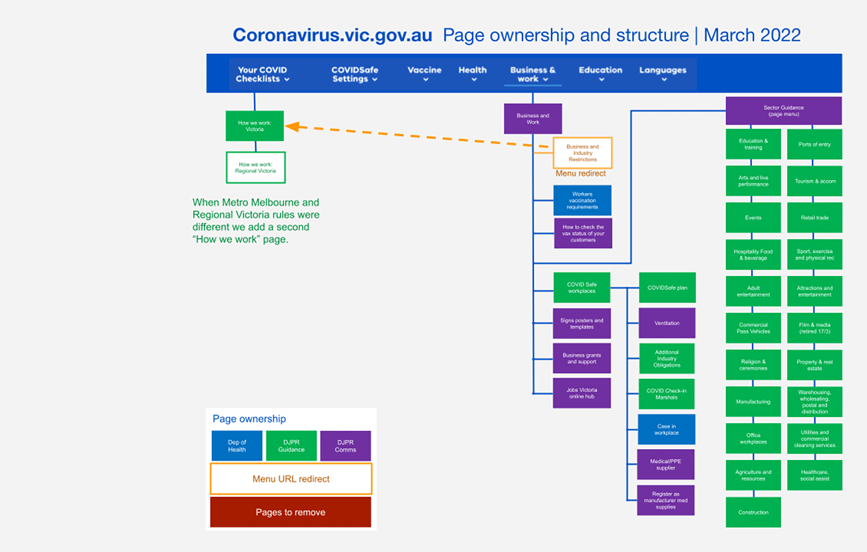The image size is (867, 552).
Task: Click the Sector Guidance page menu box
Action: pyautogui.click(x=784, y=111)
